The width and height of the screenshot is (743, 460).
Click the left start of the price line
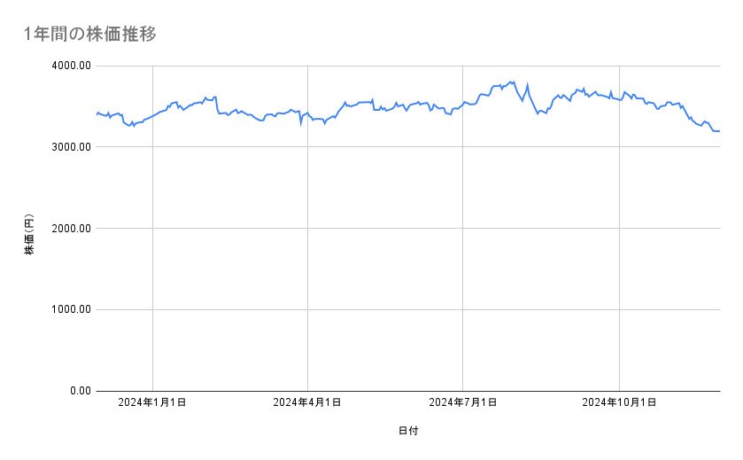click(x=97, y=114)
